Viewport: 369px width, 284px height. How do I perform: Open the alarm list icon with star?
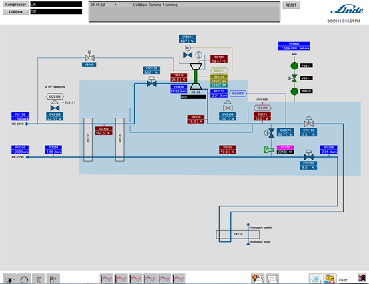click(258, 279)
